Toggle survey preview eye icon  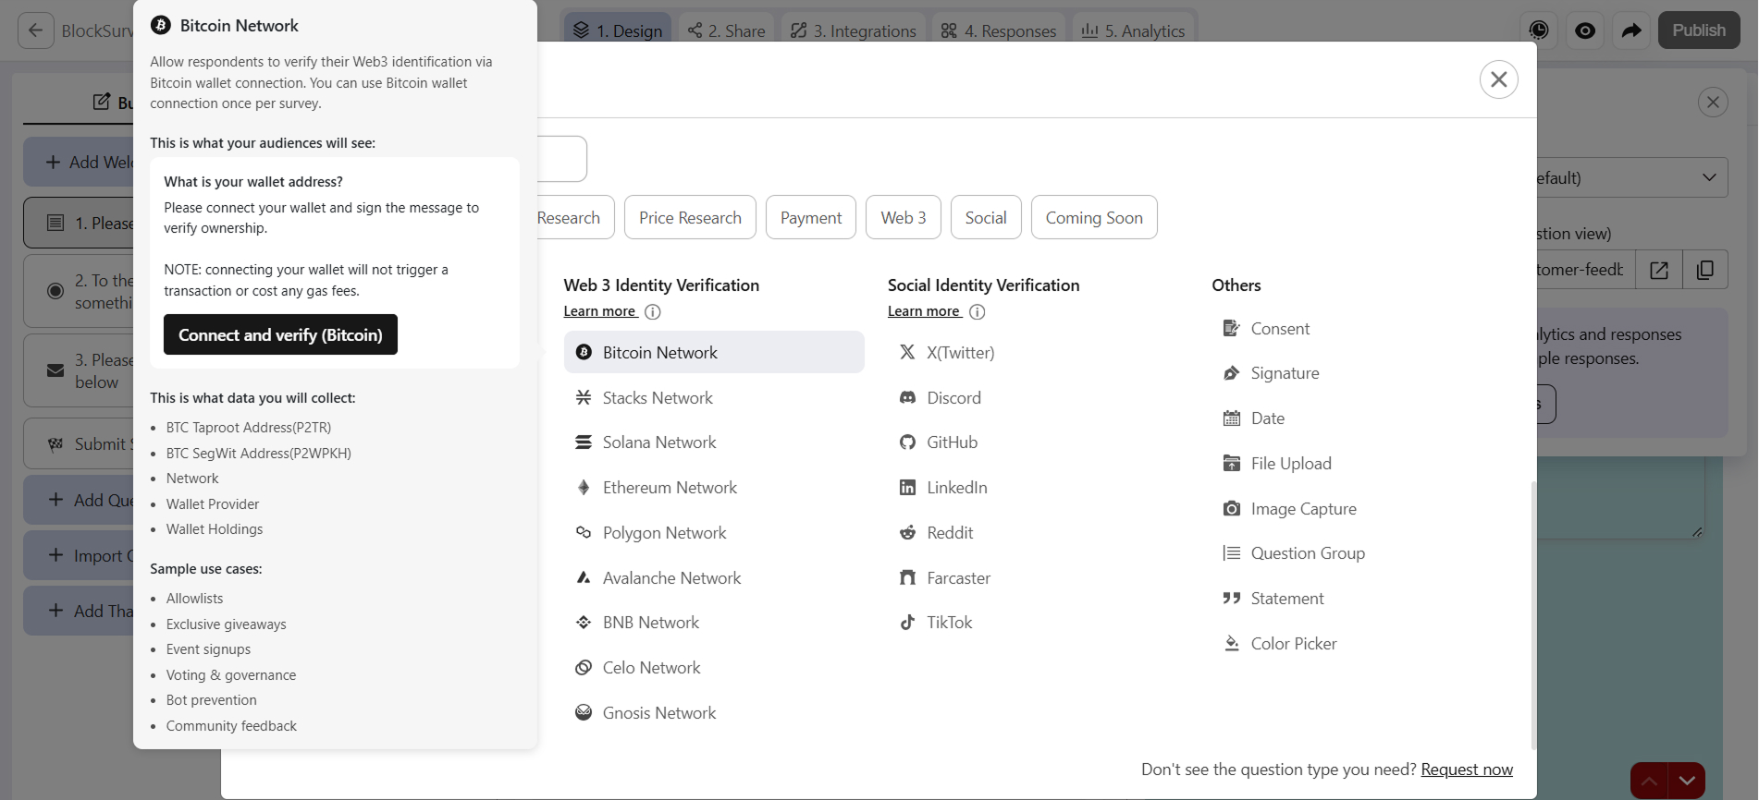[1585, 30]
